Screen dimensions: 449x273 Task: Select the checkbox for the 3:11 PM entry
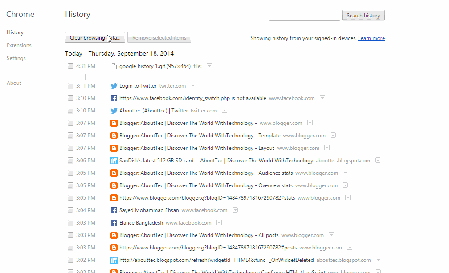(70, 86)
